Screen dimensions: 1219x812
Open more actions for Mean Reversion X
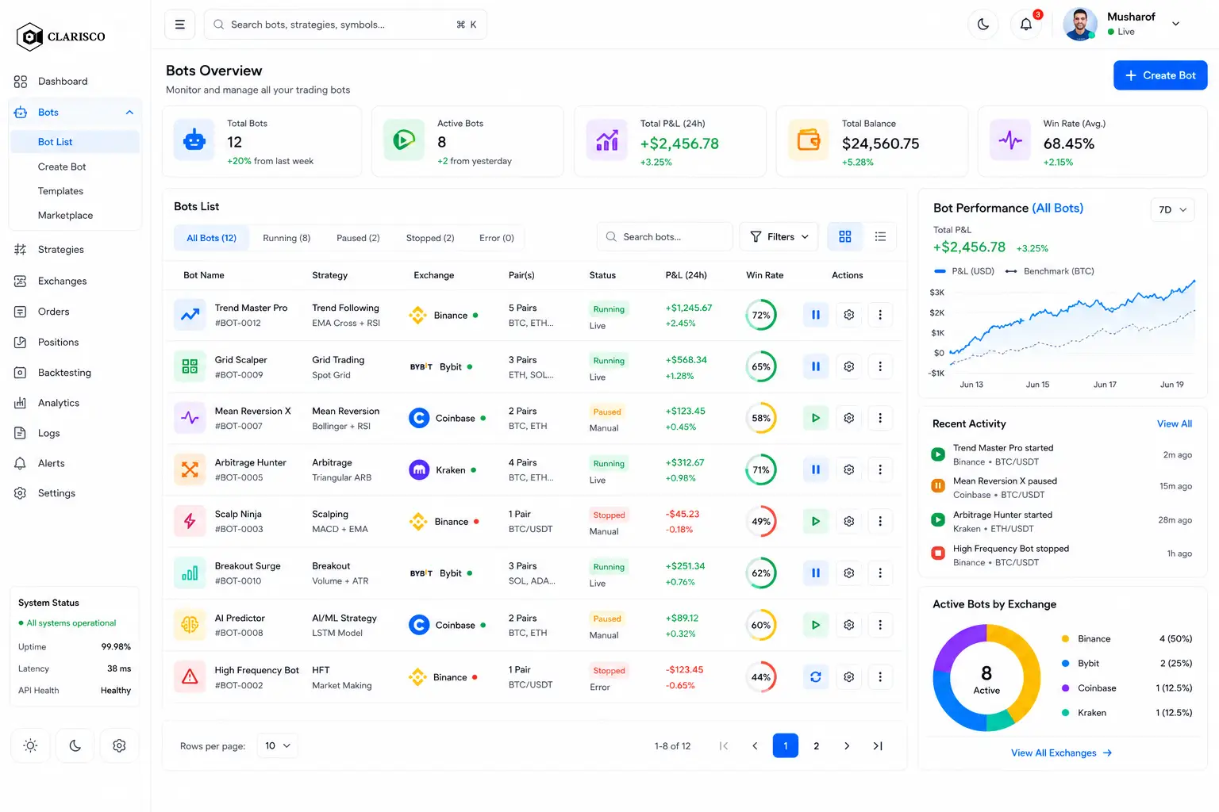[x=880, y=418]
